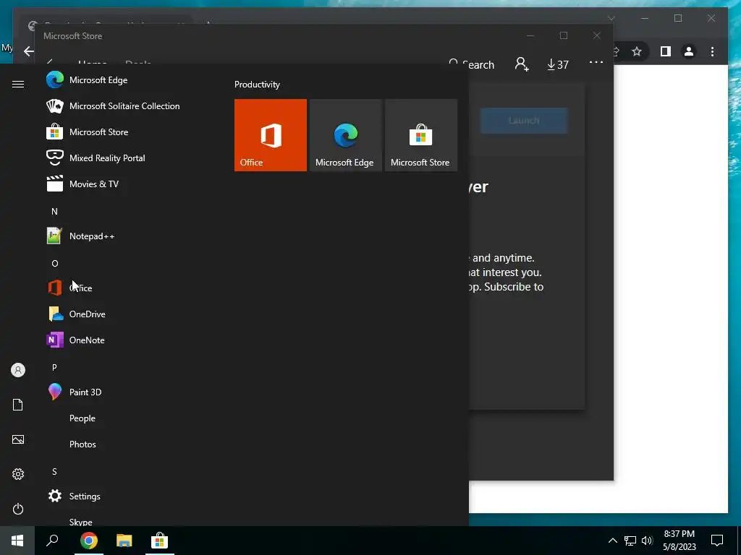Open Settings from the app list
Image resolution: width=741 pixels, height=555 pixels.
[75, 496]
